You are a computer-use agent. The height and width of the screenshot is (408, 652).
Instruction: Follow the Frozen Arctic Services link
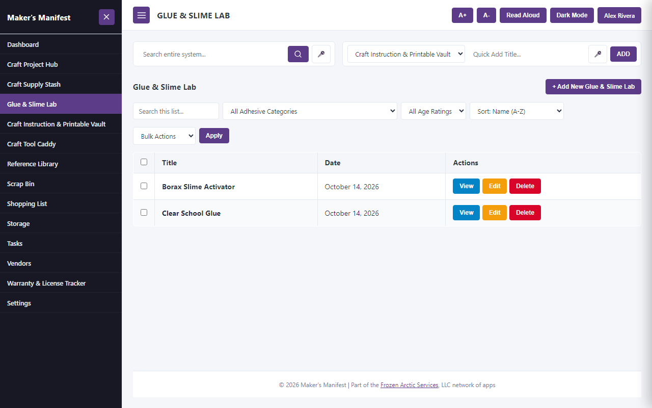pyautogui.click(x=410, y=385)
